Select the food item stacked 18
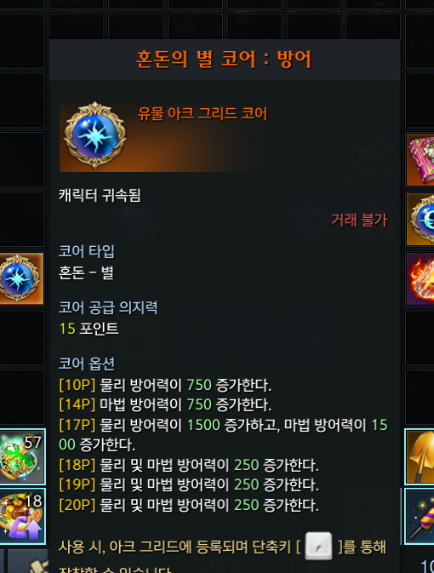This screenshot has width=434, height=573. click(22, 516)
